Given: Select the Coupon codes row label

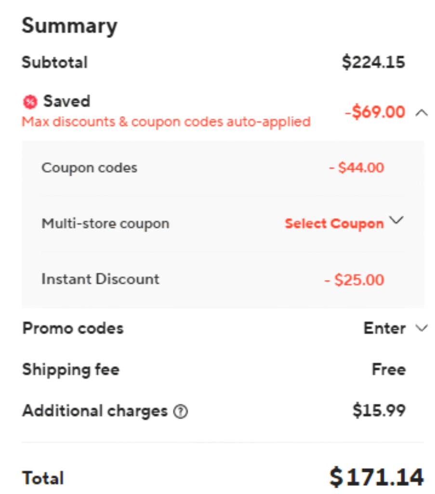Looking at the screenshot, I should (x=89, y=168).
